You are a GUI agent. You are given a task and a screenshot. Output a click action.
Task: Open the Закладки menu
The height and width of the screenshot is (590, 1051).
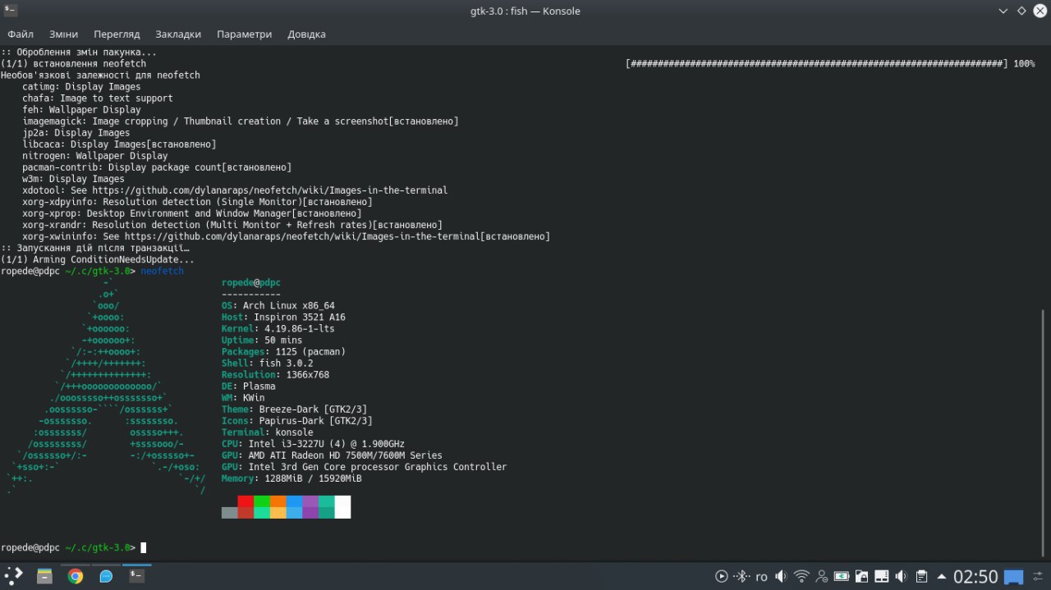178,34
